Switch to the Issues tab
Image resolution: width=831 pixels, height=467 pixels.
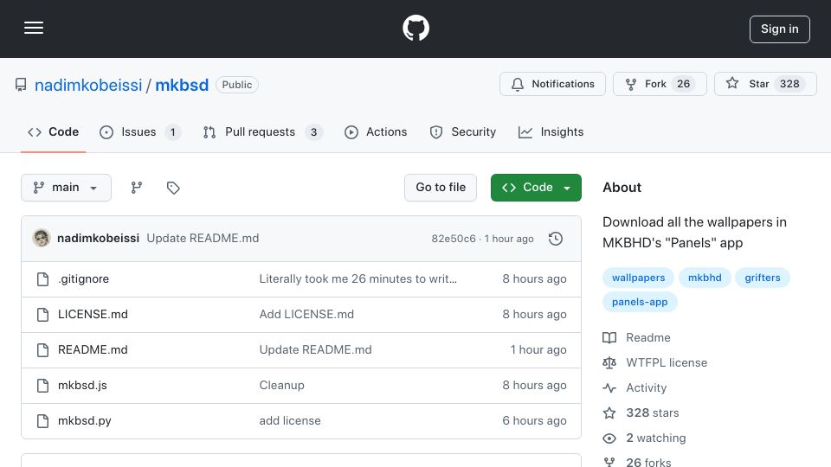pos(140,131)
